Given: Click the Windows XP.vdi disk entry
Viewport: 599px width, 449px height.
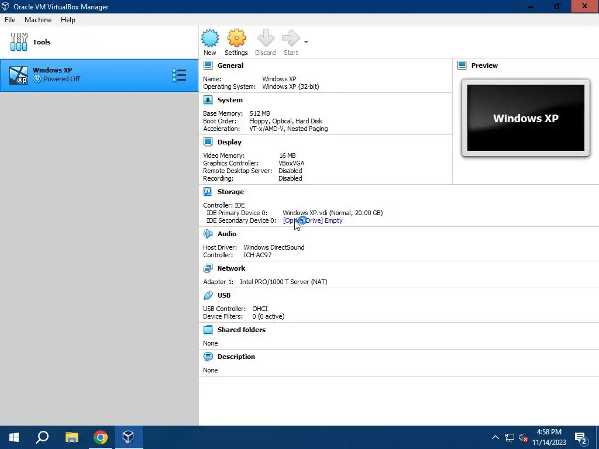Looking at the screenshot, I should click(x=332, y=213).
